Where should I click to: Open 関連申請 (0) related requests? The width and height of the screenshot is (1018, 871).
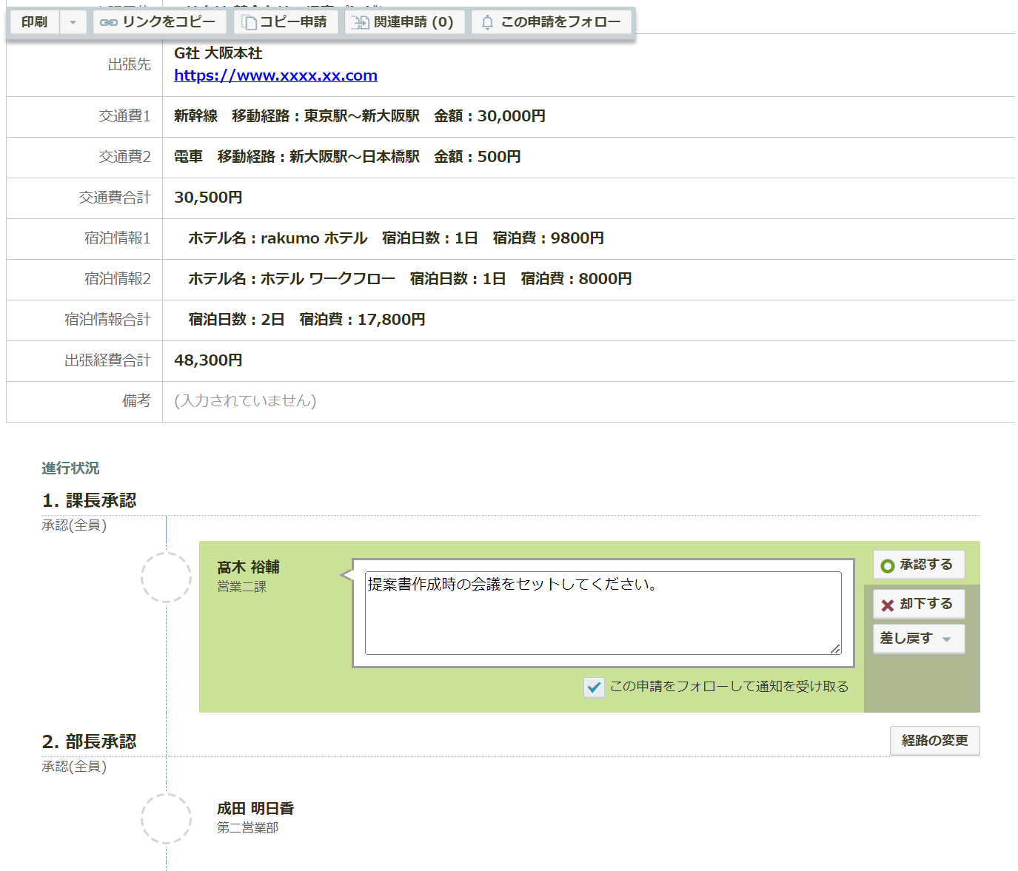pyautogui.click(x=404, y=22)
